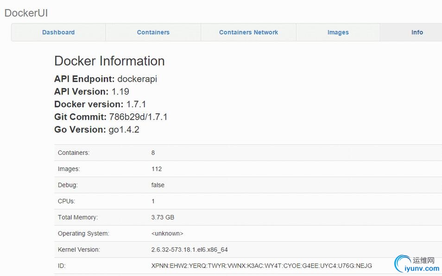
Task: Select Docker version value 1.7.1
Action: [x=136, y=104]
